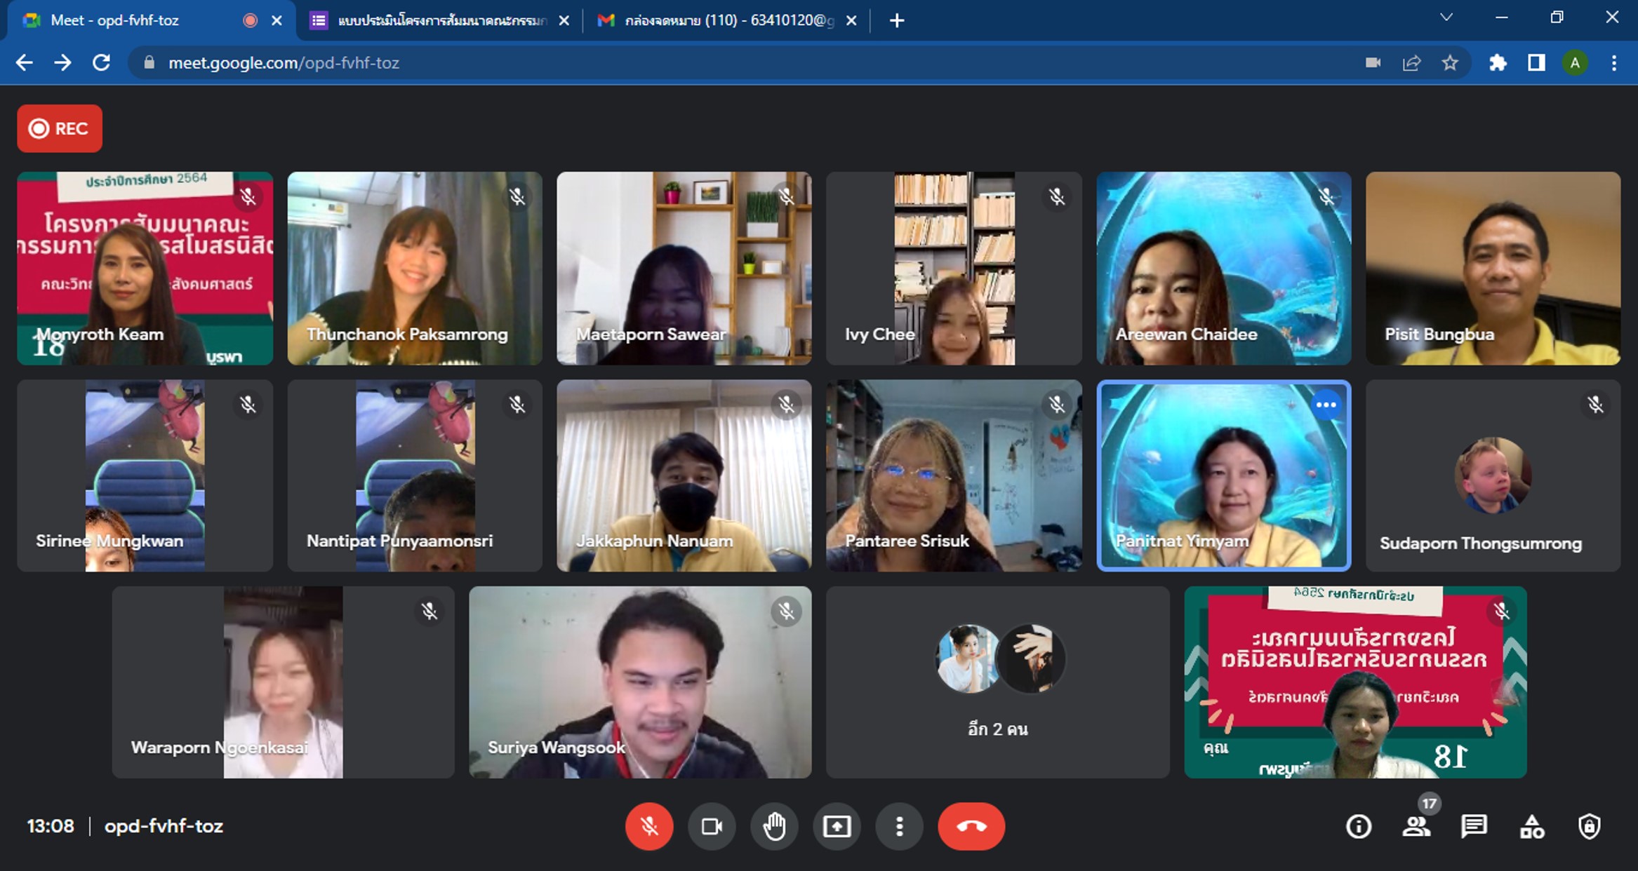Screen dimensions: 1638x871
Task: Open tile options on Panitnat Yimyam's video
Action: pyautogui.click(x=1326, y=405)
